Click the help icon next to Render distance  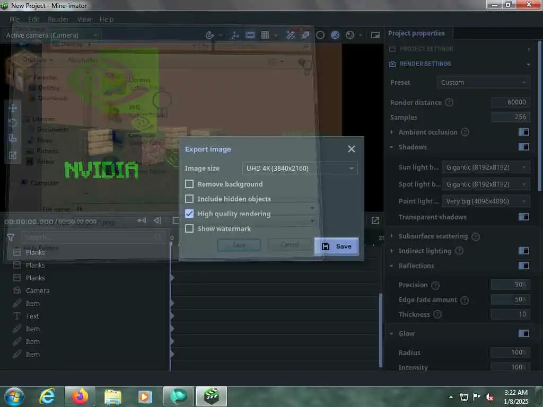pyautogui.click(x=449, y=102)
